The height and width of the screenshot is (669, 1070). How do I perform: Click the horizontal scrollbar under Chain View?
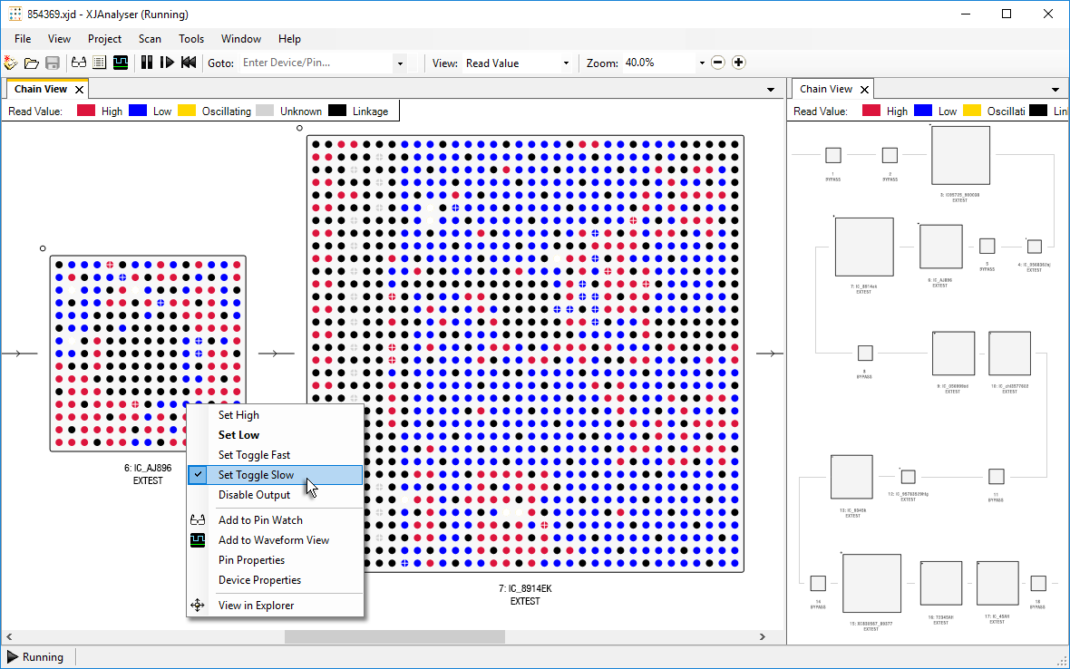(394, 637)
